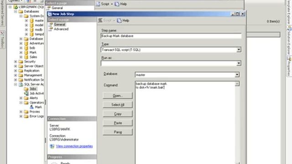
Task: Open the Connect dropdown in Object Explorer
Action: click(15, 1)
